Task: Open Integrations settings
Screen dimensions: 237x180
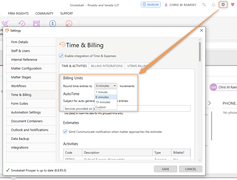Action: click(31, 147)
